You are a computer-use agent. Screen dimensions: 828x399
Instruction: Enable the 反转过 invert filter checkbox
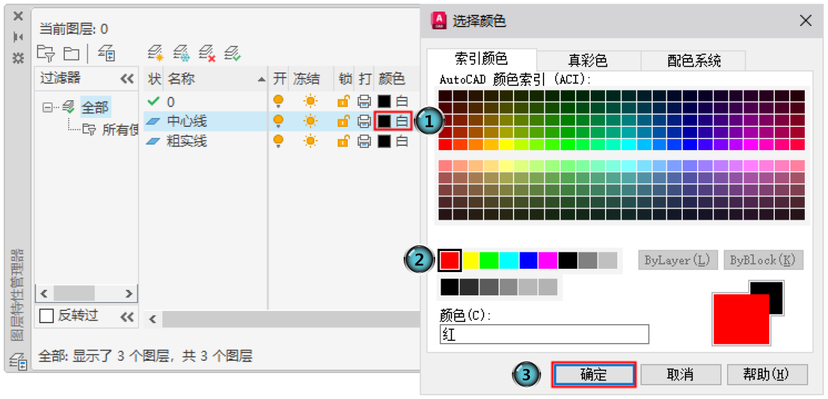pyautogui.click(x=46, y=316)
